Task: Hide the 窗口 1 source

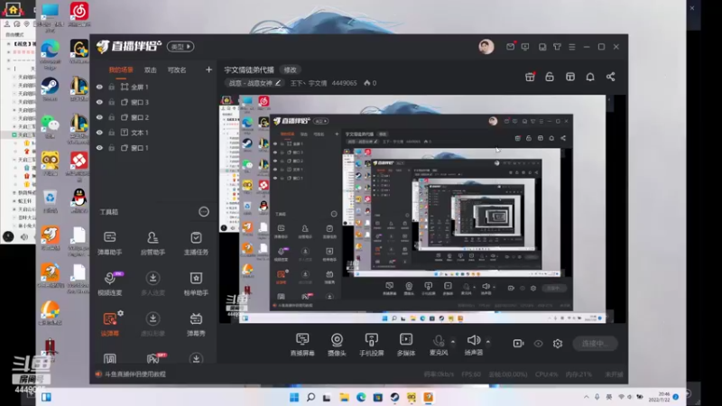Action: 99,148
